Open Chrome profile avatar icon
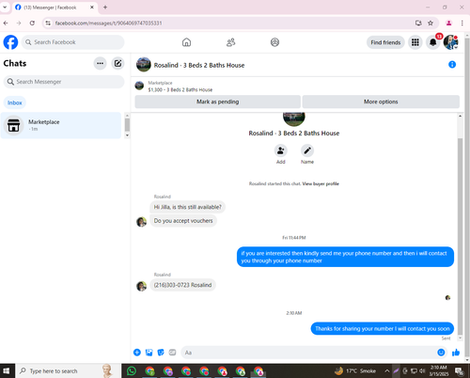The height and width of the screenshot is (378, 470). [x=448, y=23]
